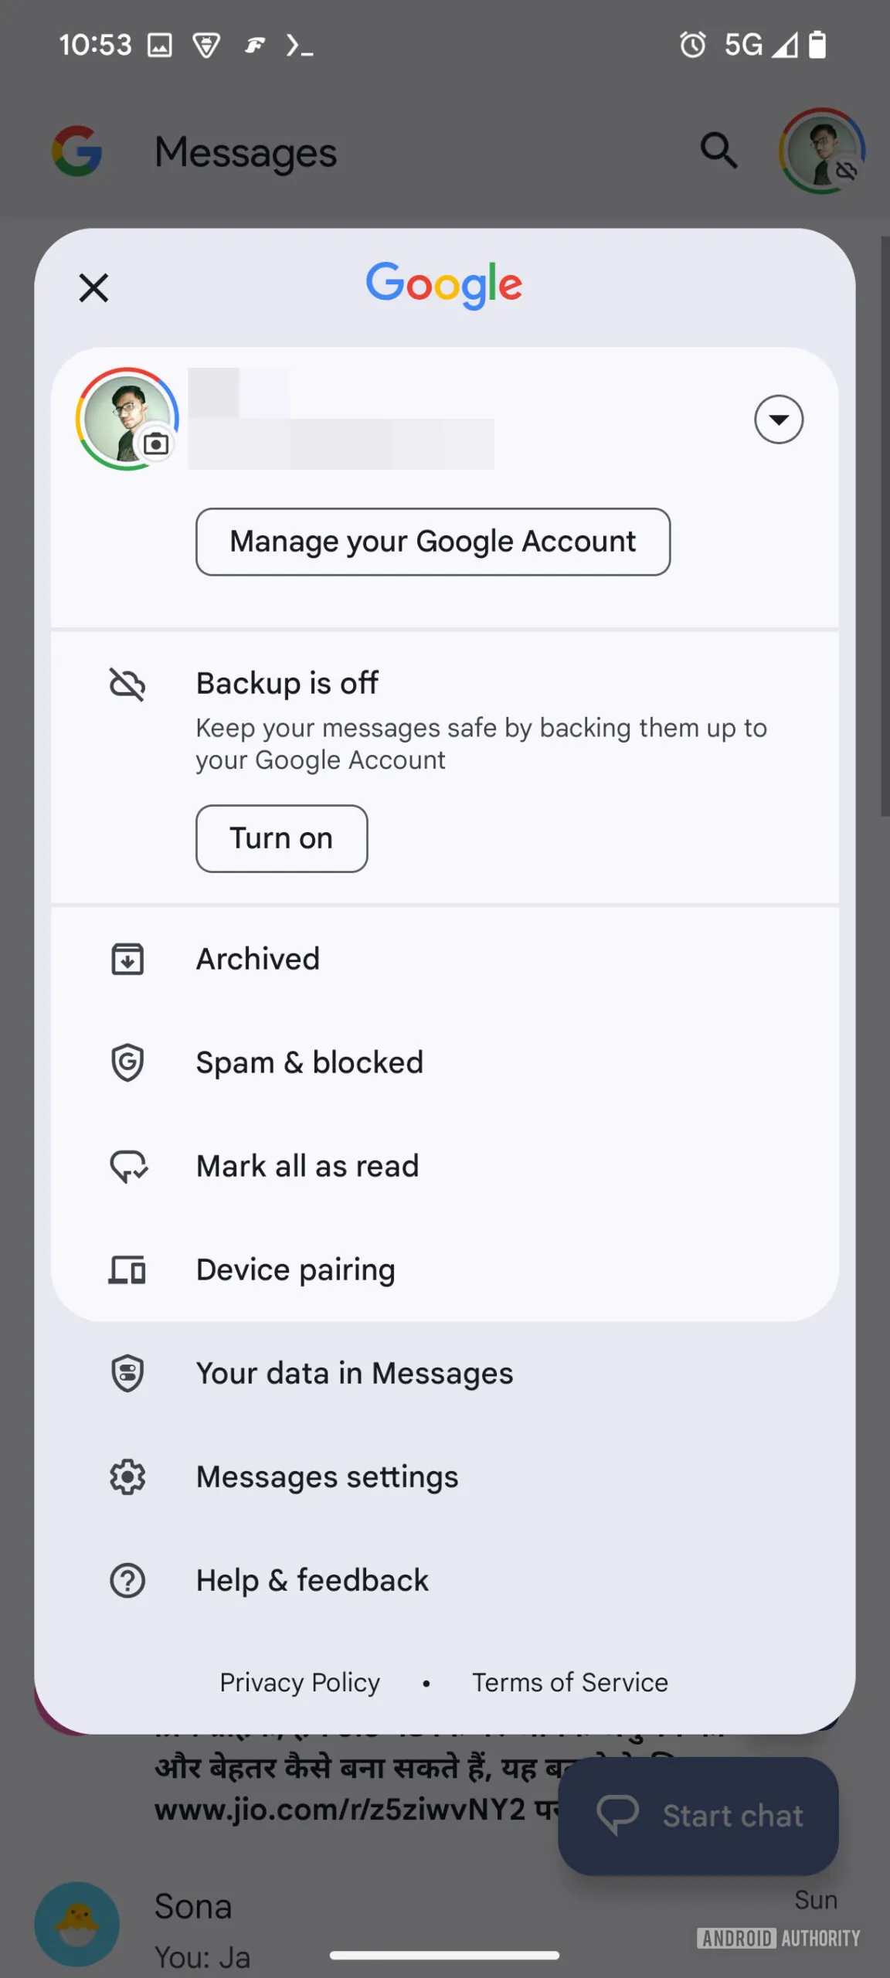The width and height of the screenshot is (890, 1978).
Task: Expand the account switcher dropdown arrow
Action: tap(778, 420)
